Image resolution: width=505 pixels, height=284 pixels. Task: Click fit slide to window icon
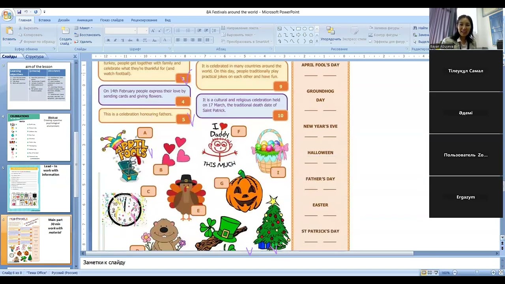pos(501,273)
